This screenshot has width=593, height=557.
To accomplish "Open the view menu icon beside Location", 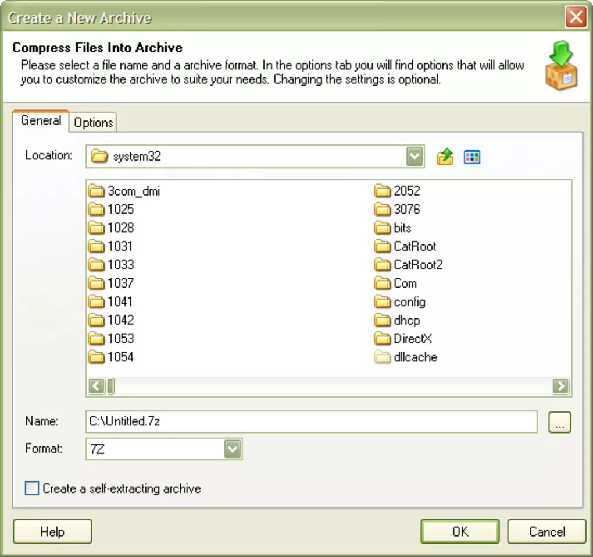I will coord(472,157).
